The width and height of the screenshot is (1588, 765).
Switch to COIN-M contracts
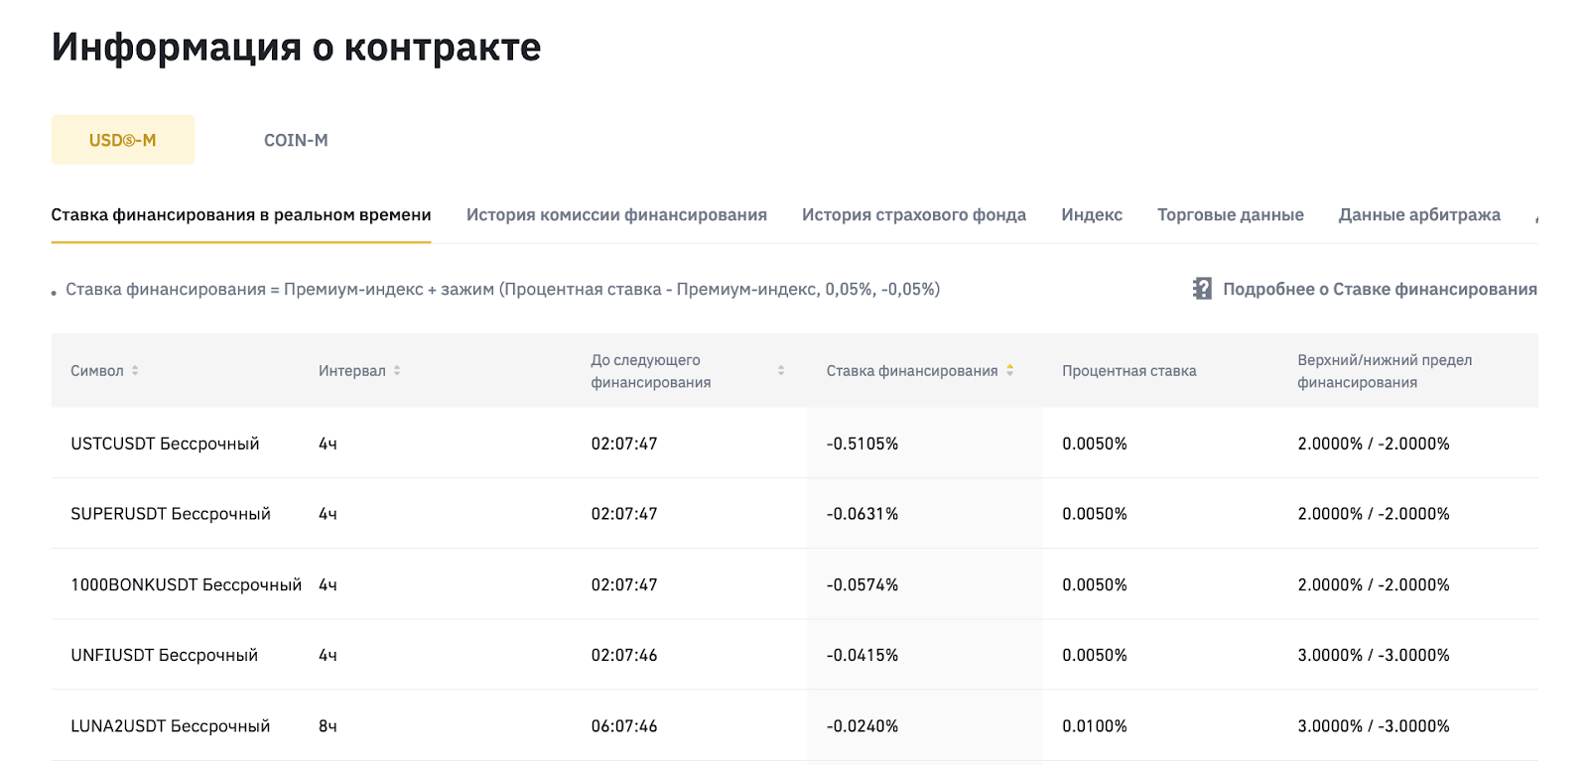pyautogui.click(x=296, y=140)
